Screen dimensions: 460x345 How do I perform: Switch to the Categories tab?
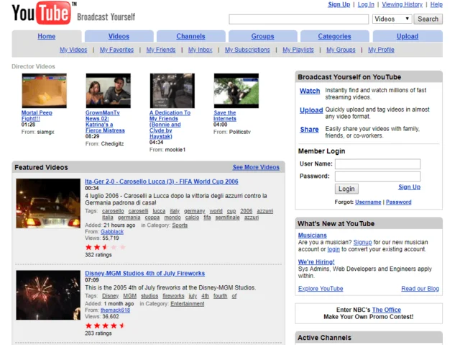tap(334, 37)
